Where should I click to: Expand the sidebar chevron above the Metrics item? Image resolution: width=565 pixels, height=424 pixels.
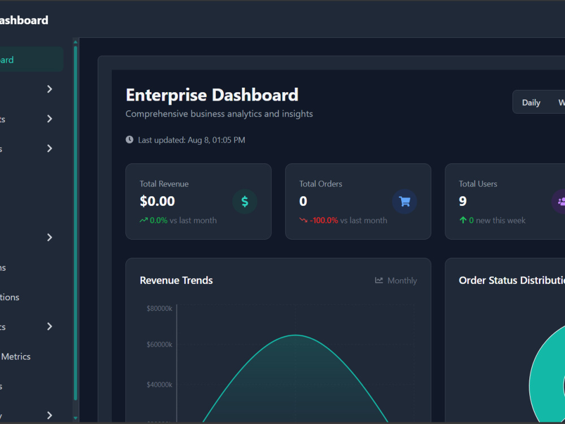(50, 326)
